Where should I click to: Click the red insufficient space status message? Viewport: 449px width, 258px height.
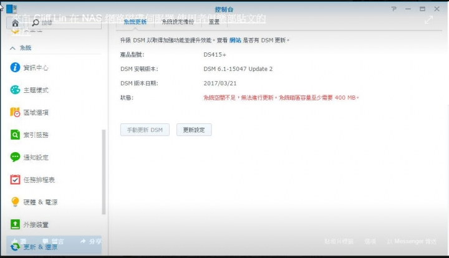coord(281,98)
